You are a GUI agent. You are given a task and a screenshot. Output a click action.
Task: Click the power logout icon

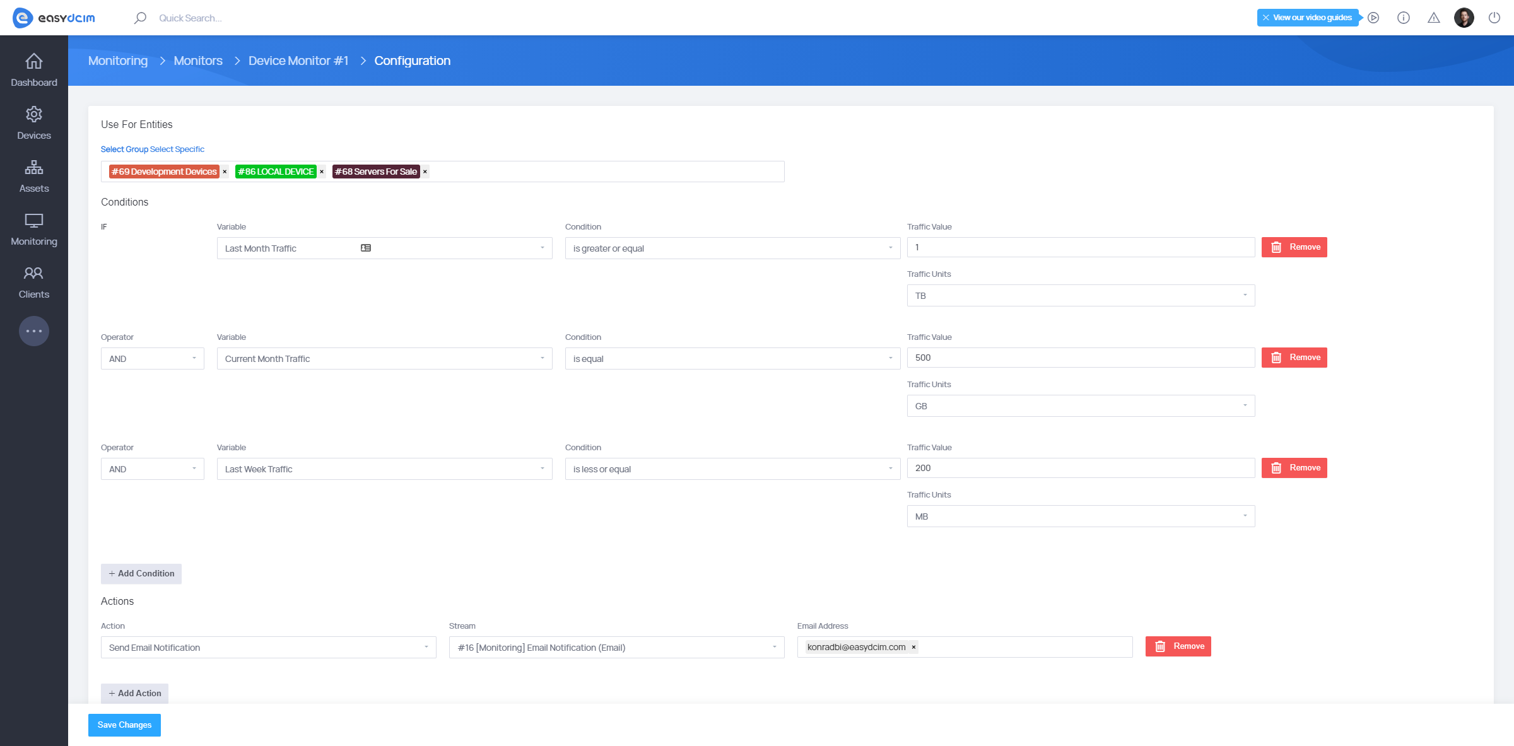click(x=1494, y=18)
